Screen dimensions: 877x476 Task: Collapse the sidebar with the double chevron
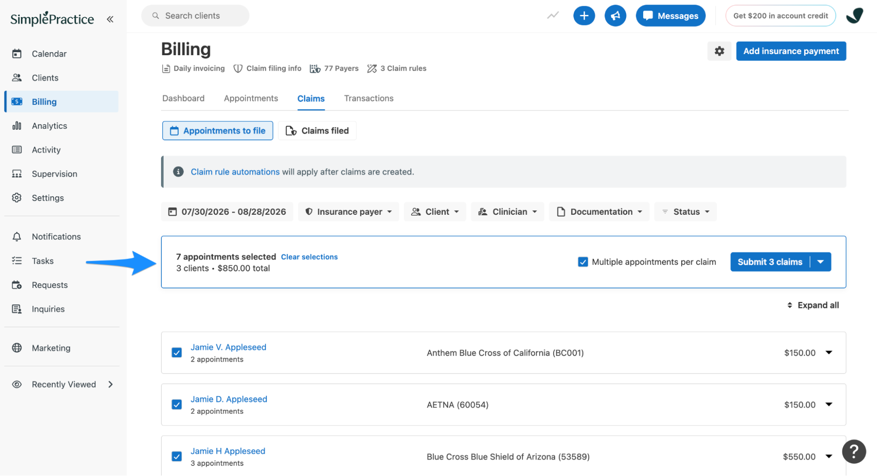[110, 19]
